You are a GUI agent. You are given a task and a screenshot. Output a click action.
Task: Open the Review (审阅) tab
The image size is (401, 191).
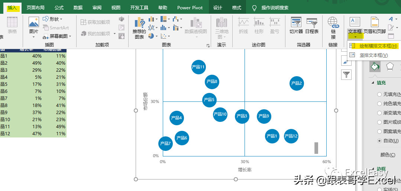click(97, 8)
